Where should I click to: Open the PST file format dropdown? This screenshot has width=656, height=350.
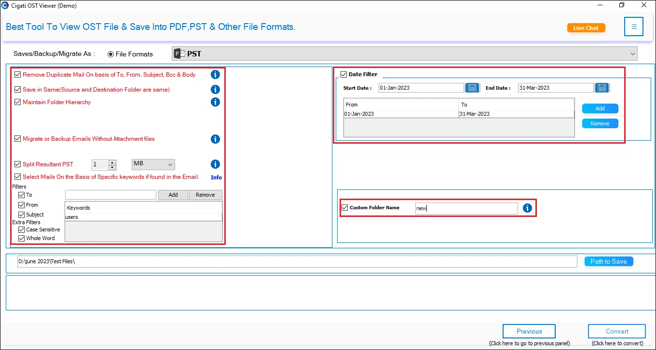[404, 54]
